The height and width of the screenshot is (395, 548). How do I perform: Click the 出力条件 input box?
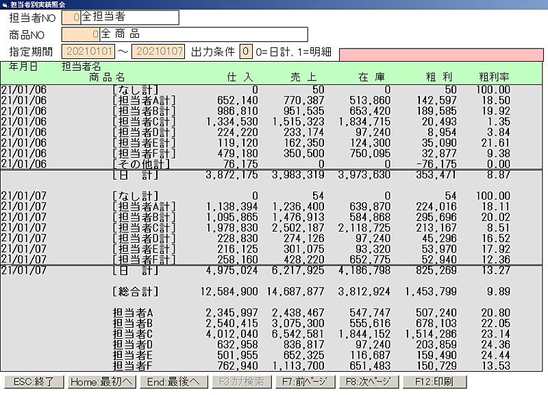point(246,51)
